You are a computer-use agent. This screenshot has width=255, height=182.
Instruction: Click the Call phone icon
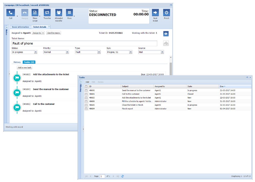click(11, 13)
